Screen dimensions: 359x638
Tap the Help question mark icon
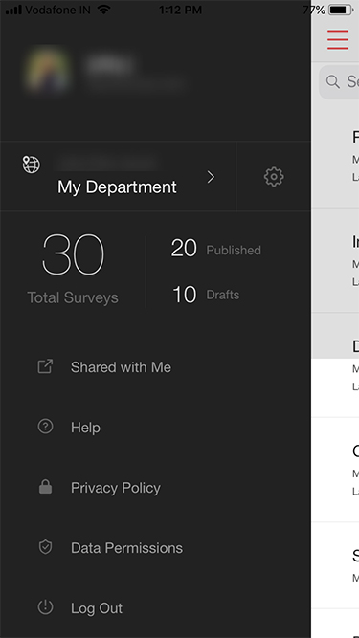[45, 427]
